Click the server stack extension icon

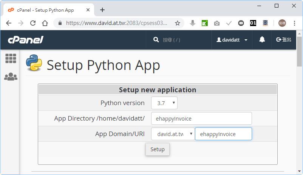tap(265, 23)
